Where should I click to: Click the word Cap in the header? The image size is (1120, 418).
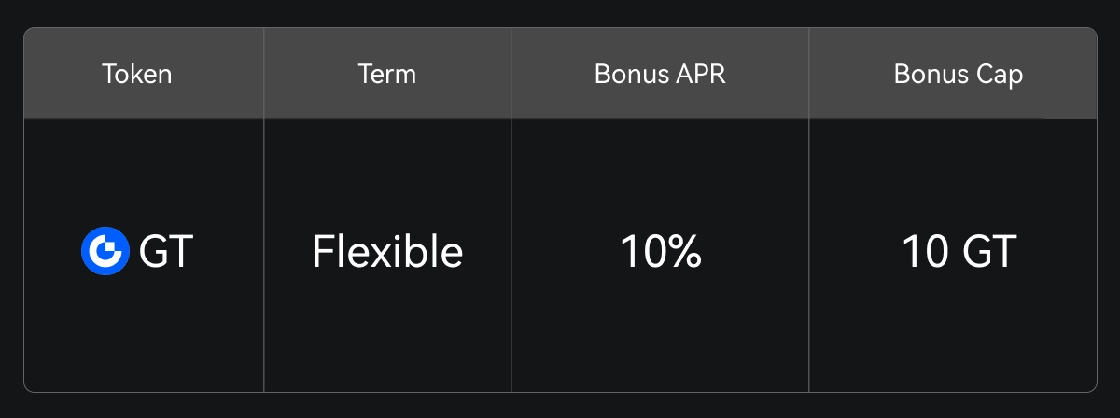(x=1001, y=75)
